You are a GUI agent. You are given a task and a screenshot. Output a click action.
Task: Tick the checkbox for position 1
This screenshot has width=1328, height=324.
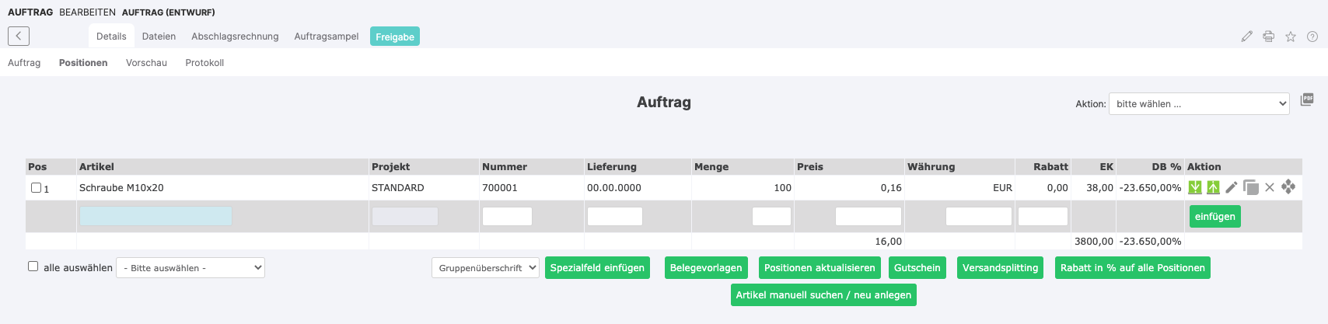(x=36, y=188)
